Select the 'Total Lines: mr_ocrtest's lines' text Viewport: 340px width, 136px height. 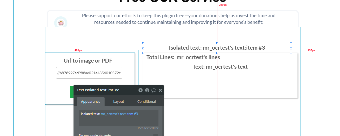[183, 57]
